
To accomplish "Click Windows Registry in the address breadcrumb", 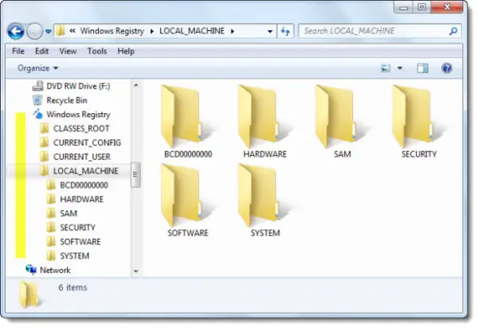I will pyautogui.click(x=112, y=31).
